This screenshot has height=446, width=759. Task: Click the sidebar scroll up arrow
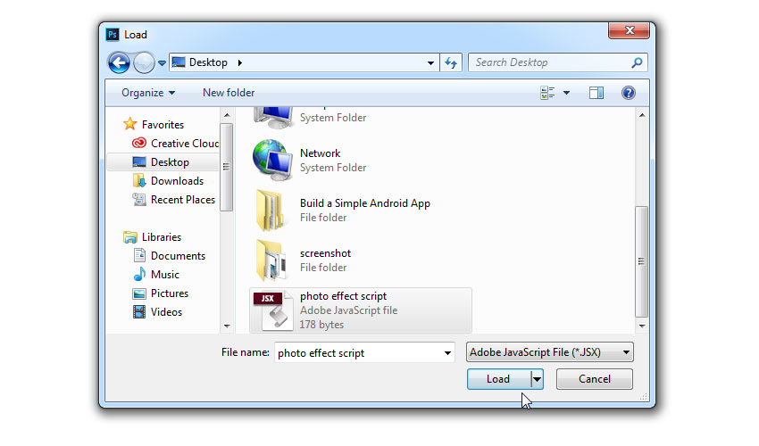(x=227, y=115)
